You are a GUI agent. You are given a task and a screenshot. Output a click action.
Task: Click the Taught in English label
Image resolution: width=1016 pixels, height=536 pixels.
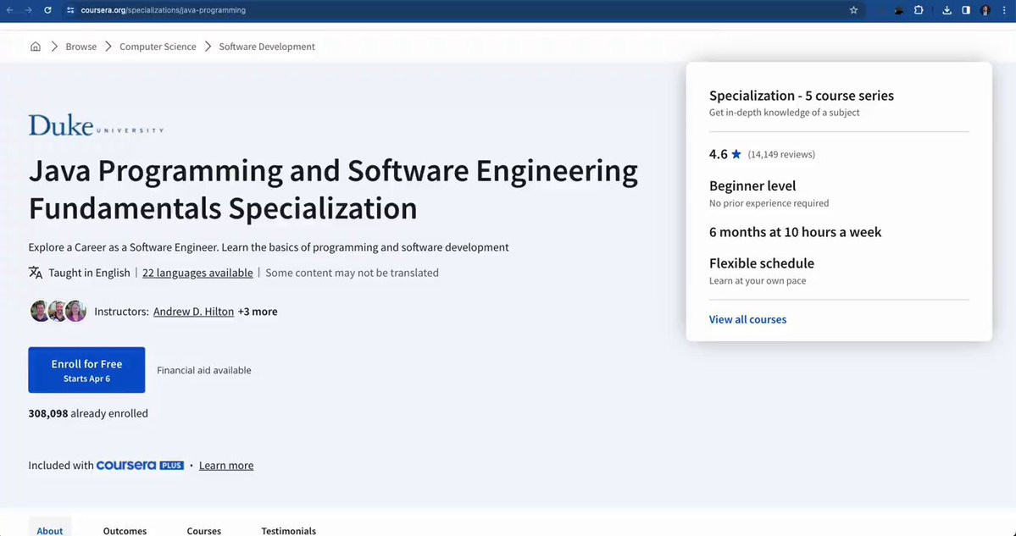coord(90,273)
